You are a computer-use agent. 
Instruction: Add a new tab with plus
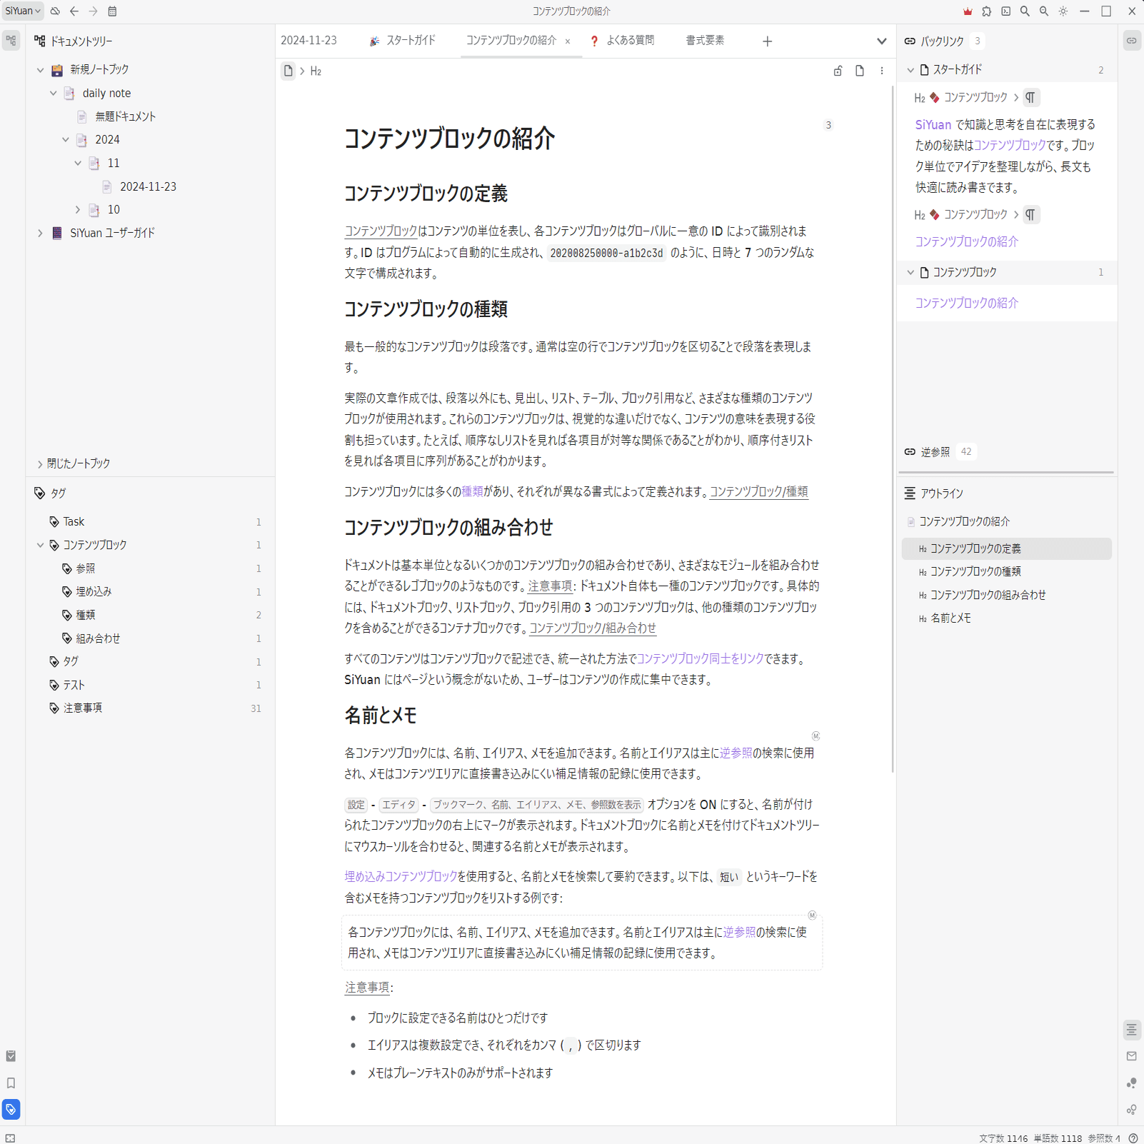pos(767,41)
